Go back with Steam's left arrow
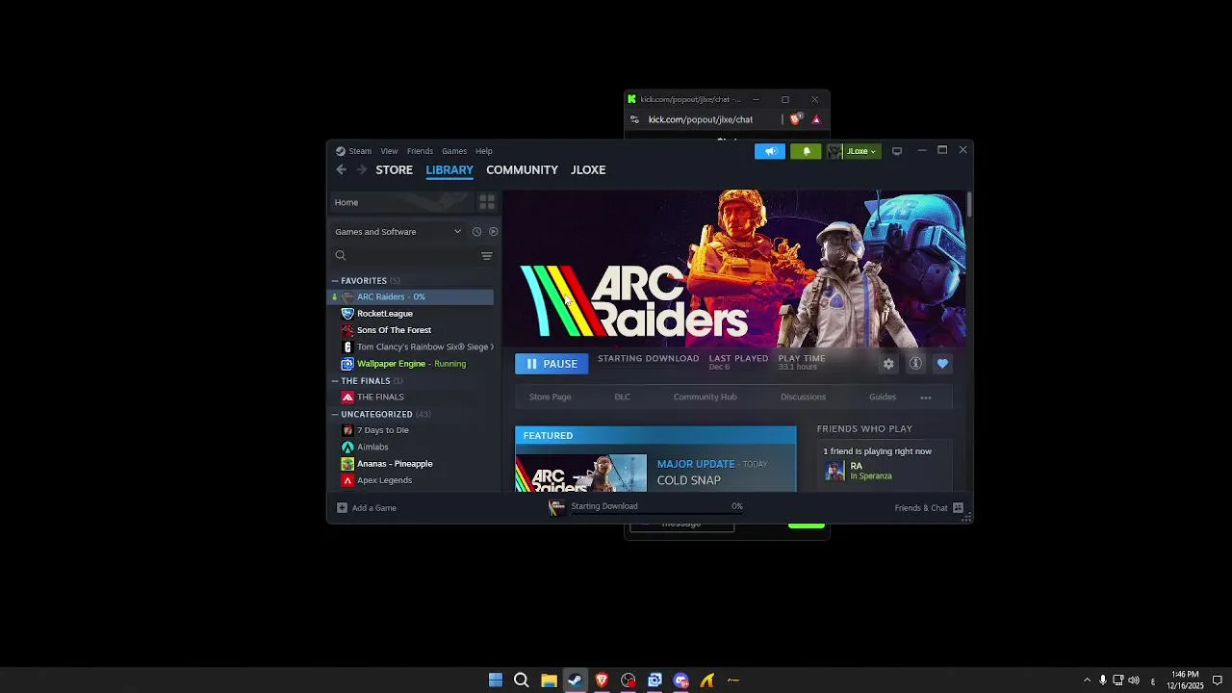This screenshot has width=1232, height=693. (341, 169)
